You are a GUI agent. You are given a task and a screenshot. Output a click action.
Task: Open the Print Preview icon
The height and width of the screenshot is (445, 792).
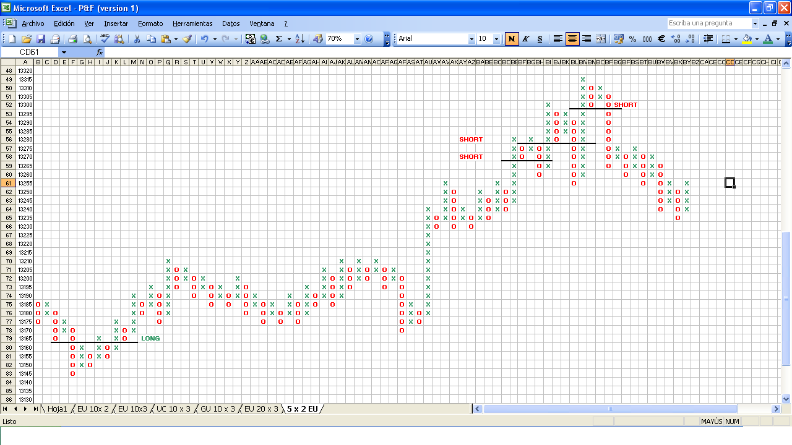[x=87, y=39]
